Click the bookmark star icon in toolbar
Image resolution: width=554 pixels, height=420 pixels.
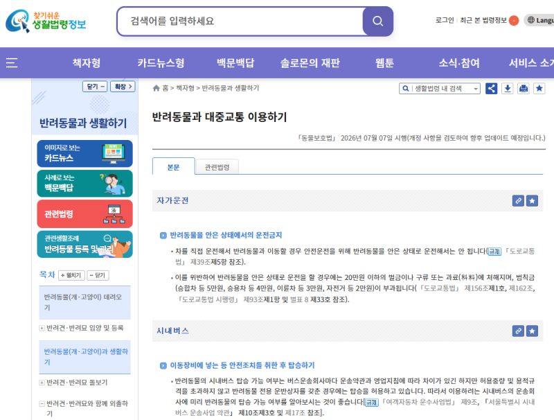click(x=539, y=89)
